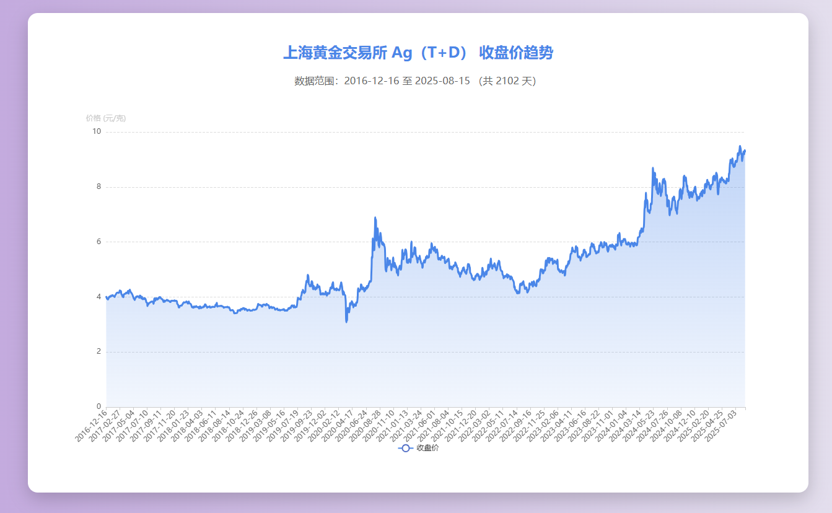
Task: Click y-axis label 8
Action: (x=99, y=186)
